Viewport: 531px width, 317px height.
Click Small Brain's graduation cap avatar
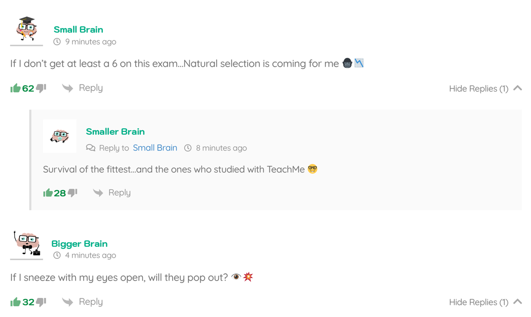click(x=27, y=29)
